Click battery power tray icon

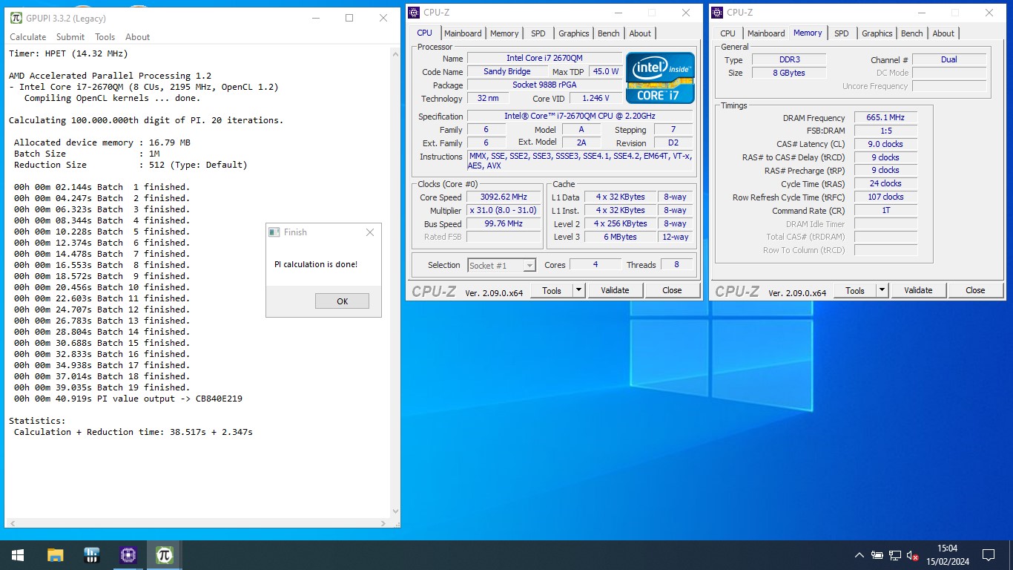click(x=877, y=555)
